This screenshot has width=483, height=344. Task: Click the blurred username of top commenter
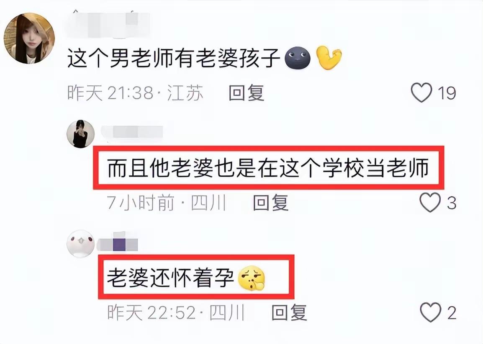(107, 24)
